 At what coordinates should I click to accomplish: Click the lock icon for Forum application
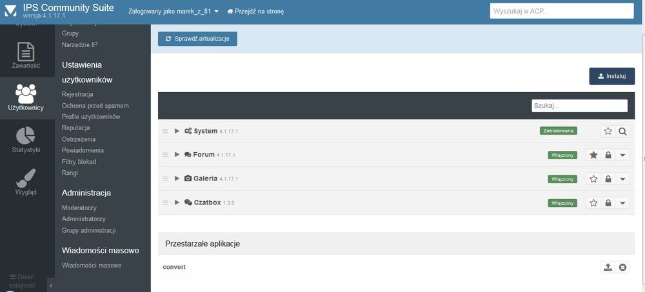(x=608, y=155)
